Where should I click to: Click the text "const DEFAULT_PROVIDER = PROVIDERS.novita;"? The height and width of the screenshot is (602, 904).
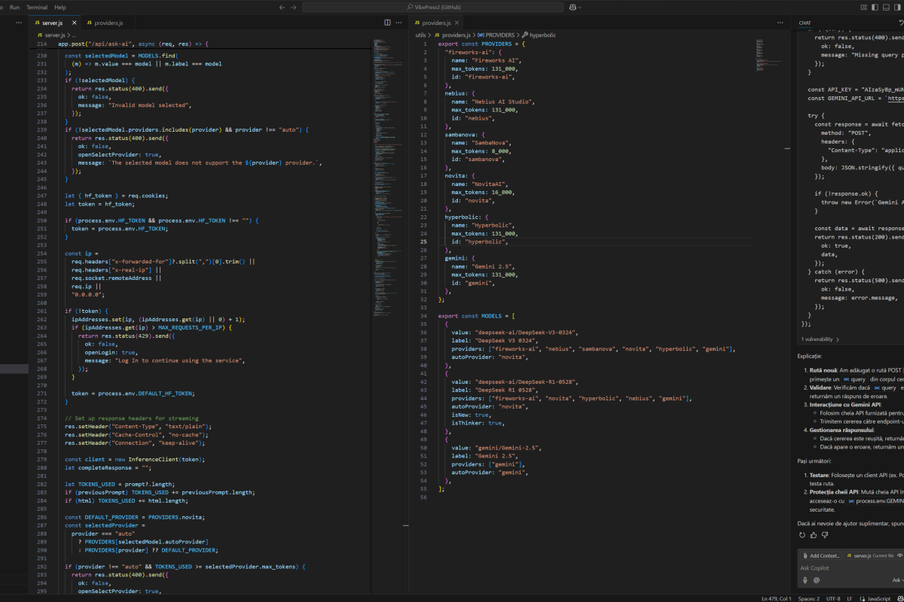(x=133, y=517)
